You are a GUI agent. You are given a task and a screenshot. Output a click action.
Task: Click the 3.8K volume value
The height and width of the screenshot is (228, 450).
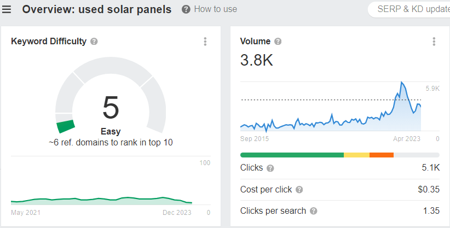coord(256,60)
